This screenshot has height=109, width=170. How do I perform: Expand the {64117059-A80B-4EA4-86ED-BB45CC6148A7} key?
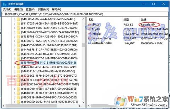click(x=14, y=24)
